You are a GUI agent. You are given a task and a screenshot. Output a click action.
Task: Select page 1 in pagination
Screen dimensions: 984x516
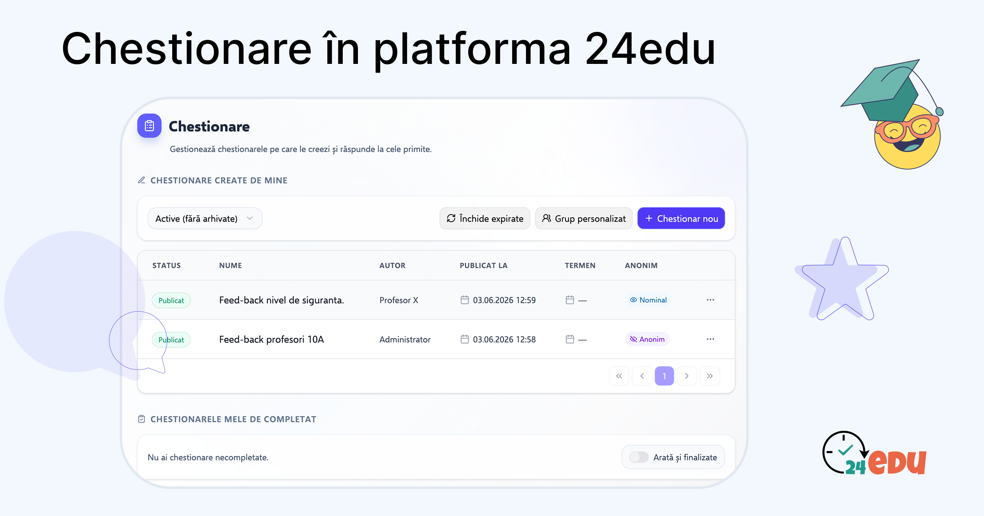click(x=664, y=376)
